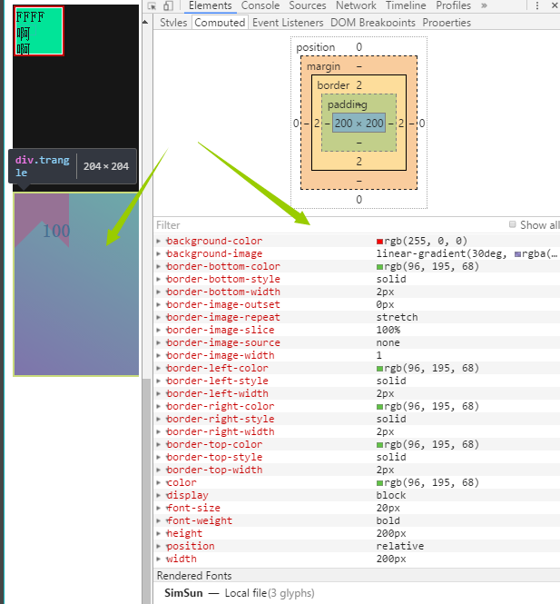Screen dimensions: 560x604
Task: Click the border-top-style property name
Action: (214, 457)
